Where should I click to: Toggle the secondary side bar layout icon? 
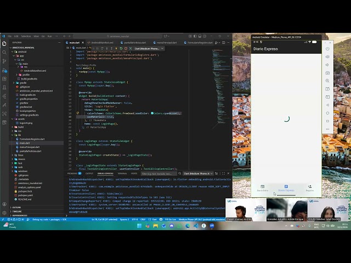205,36
